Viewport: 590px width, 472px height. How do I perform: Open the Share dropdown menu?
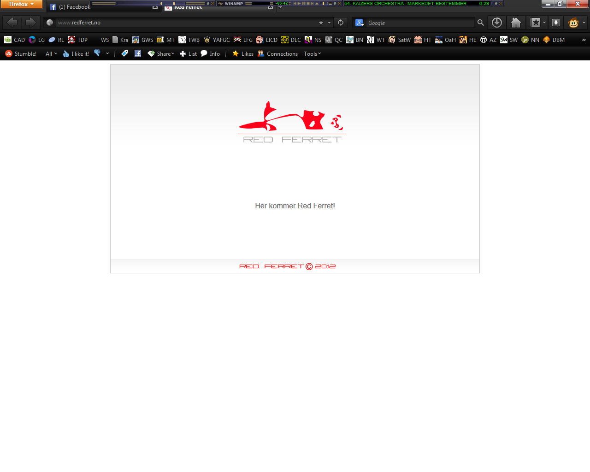(x=161, y=54)
